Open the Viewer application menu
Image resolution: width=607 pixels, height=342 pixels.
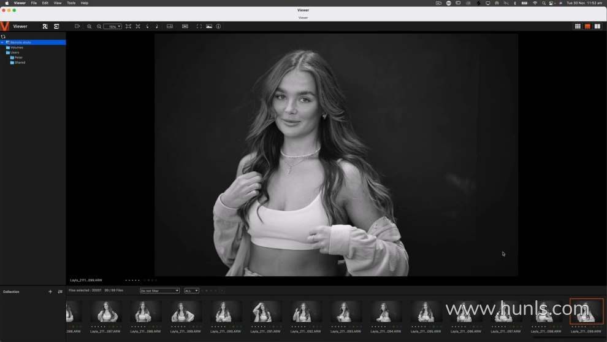click(x=20, y=3)
